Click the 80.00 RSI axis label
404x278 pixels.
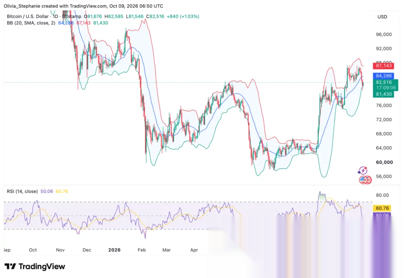382,195
